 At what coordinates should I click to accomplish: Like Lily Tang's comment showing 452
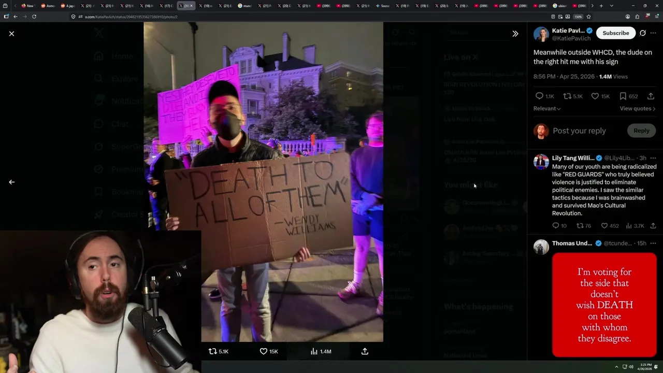(610, 225)
